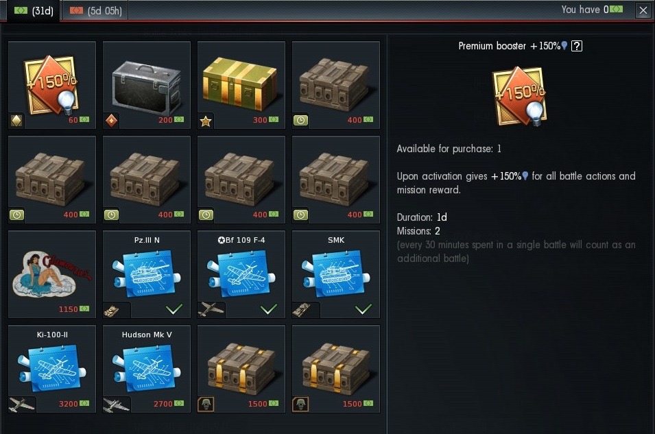Choose the Hudson Mk V blueprint priced 2700

point(147,369)
